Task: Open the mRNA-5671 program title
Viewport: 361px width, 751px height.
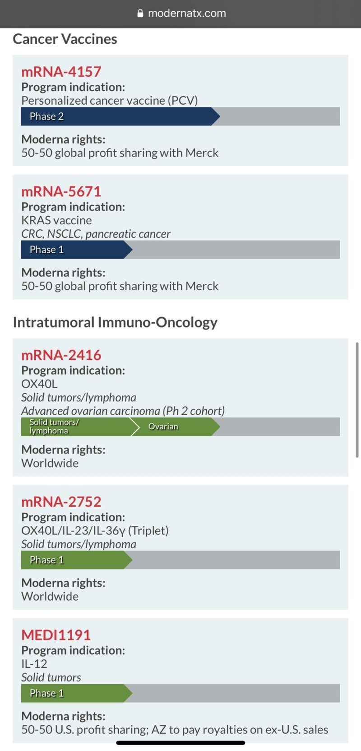Action: tap(61, 191)
